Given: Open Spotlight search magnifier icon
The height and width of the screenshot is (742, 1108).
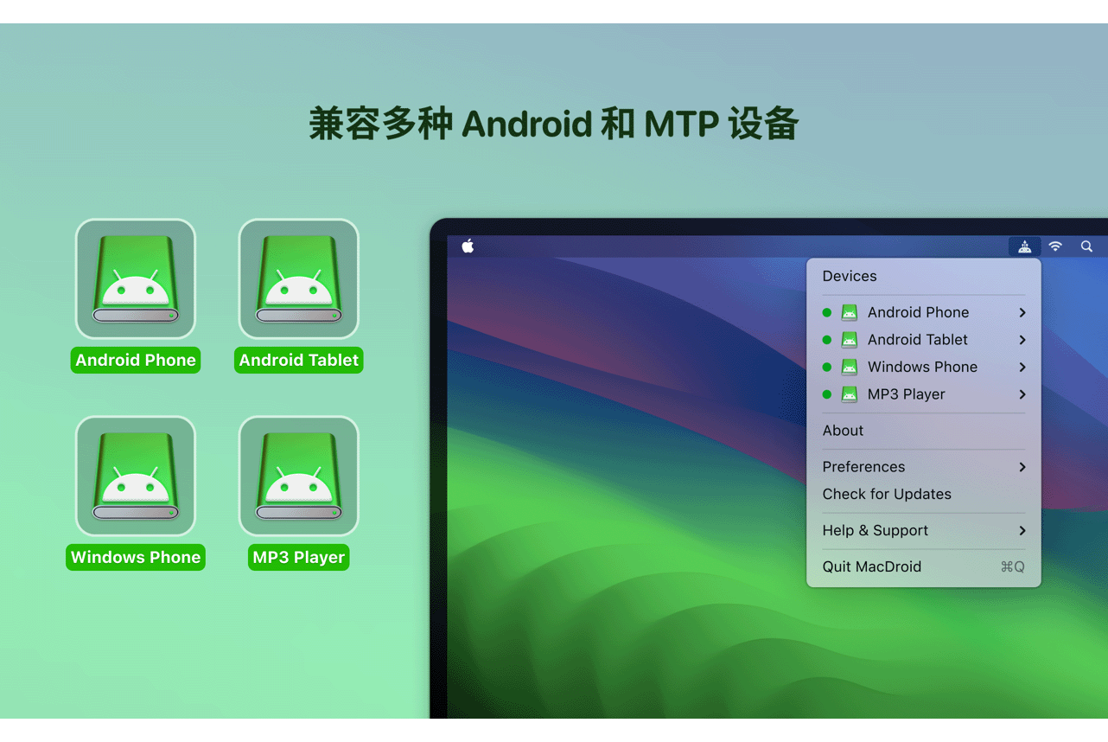Looking at the screenshot, I should pyautogui.click(x=1086, y=246).
